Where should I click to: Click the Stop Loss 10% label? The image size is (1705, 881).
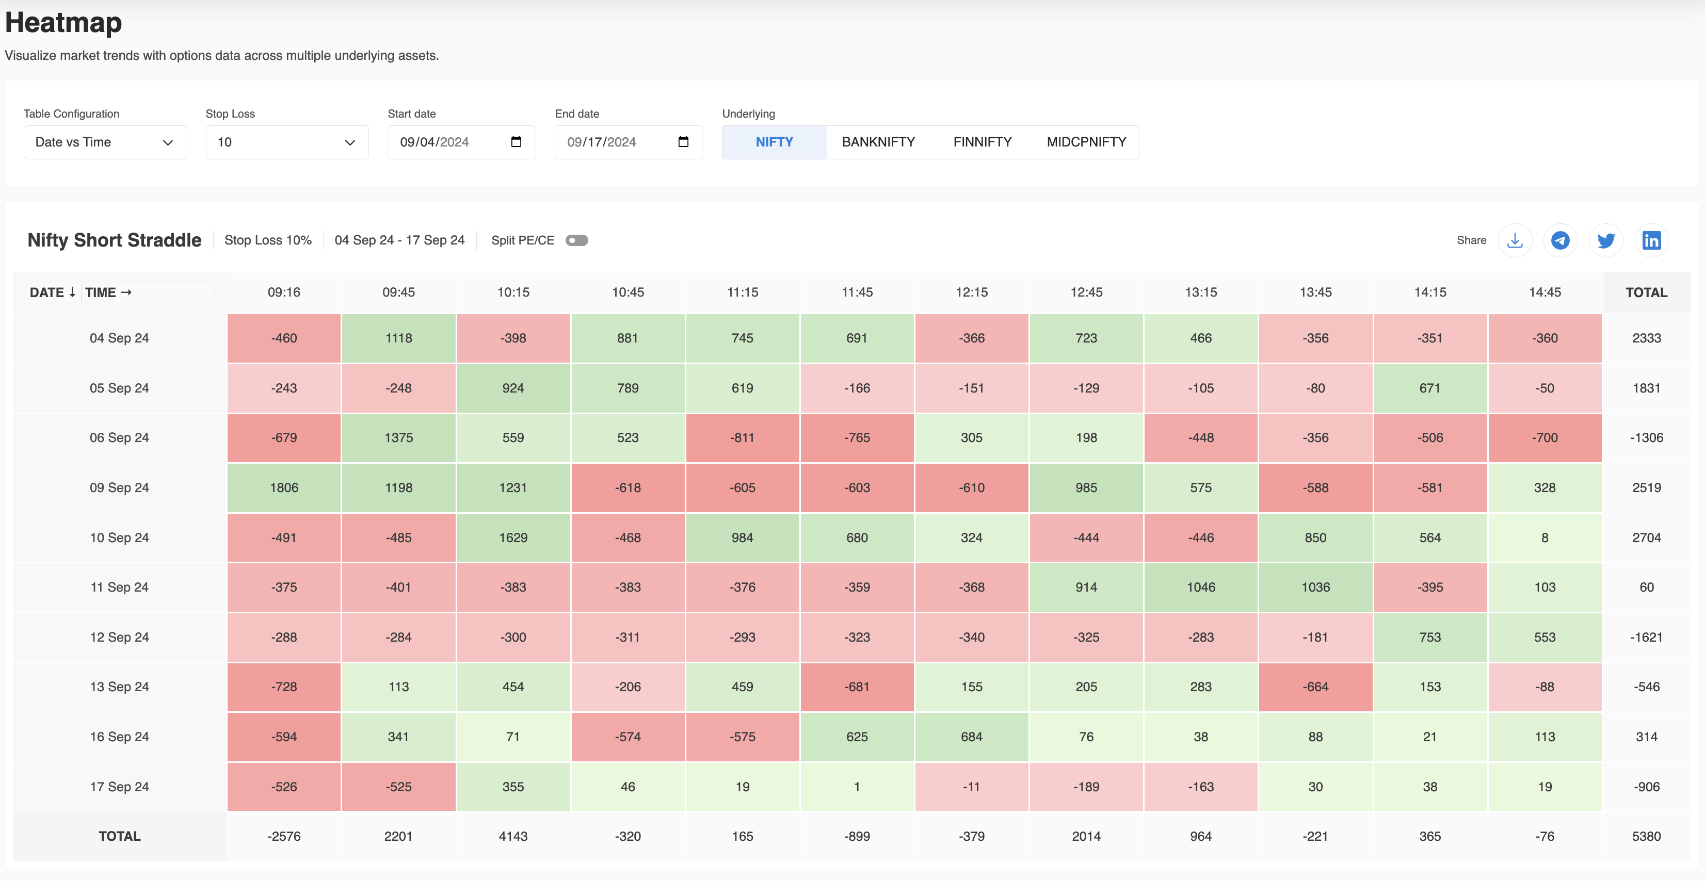tap(268, 240)
